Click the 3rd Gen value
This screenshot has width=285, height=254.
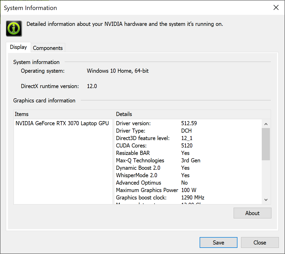point(191,160)
